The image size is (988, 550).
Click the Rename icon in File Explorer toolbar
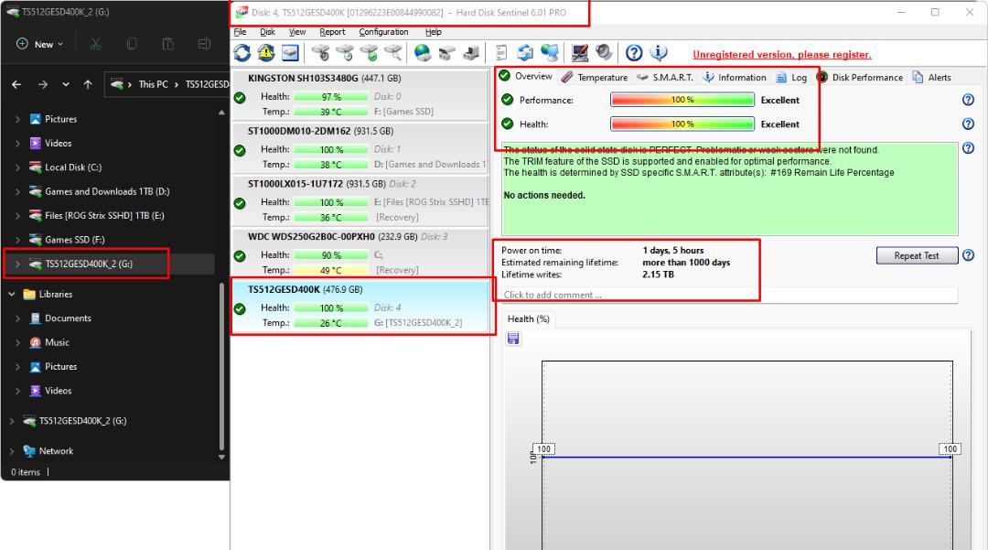[x=204, y=44]
